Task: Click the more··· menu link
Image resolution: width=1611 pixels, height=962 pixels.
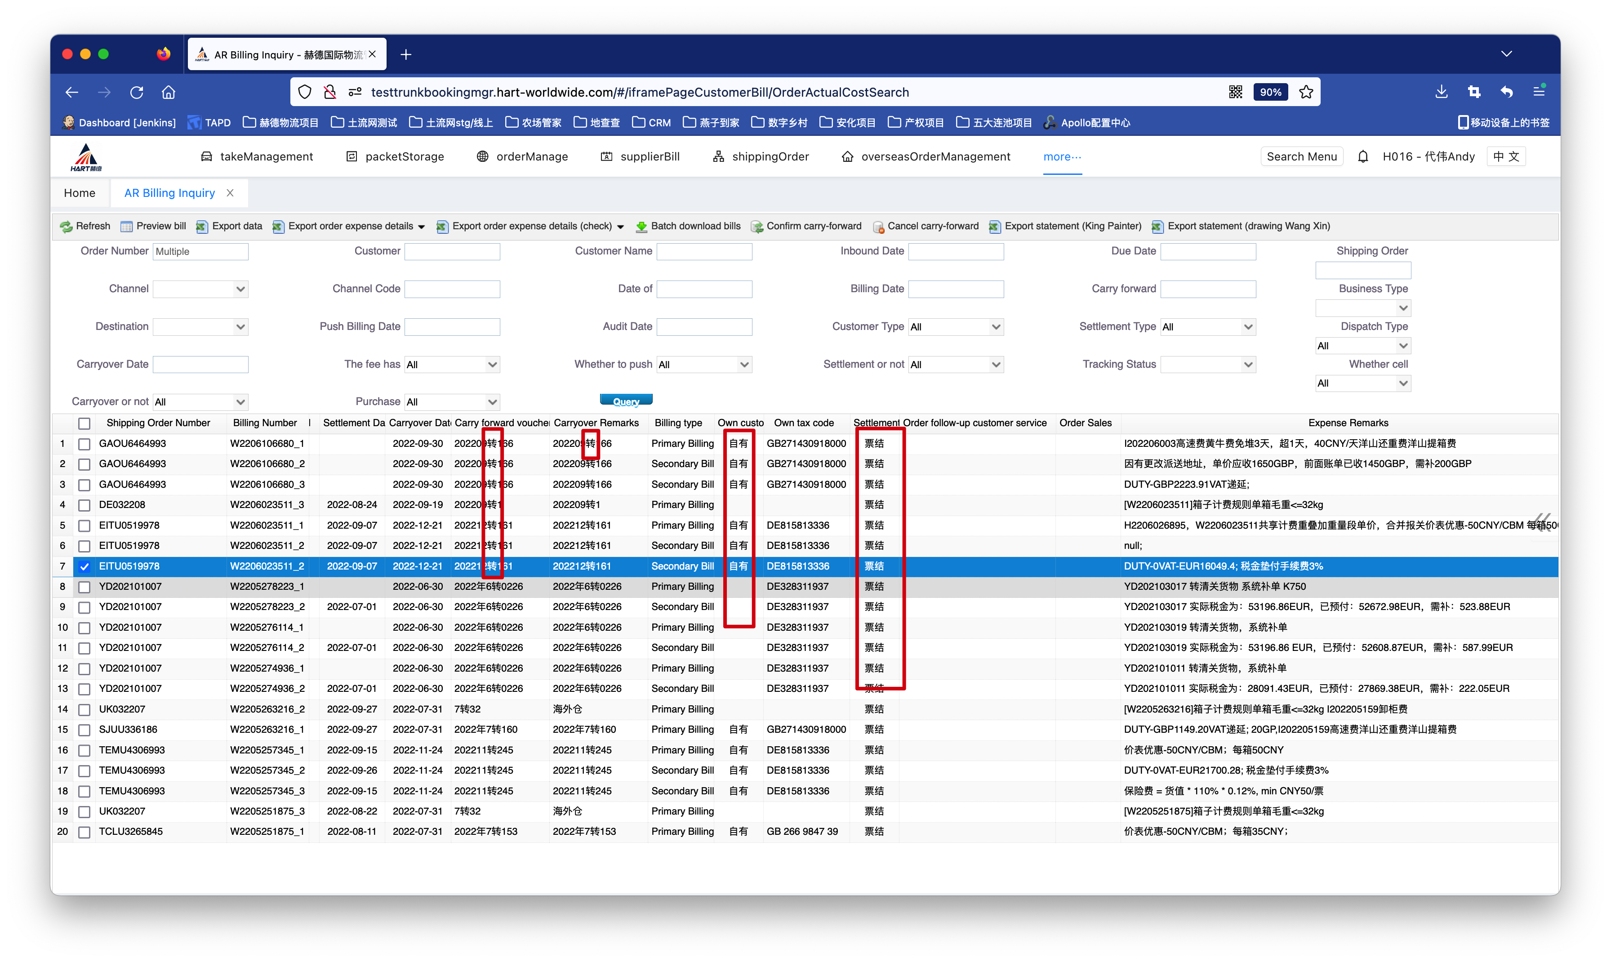Action: click(1061, 157)
